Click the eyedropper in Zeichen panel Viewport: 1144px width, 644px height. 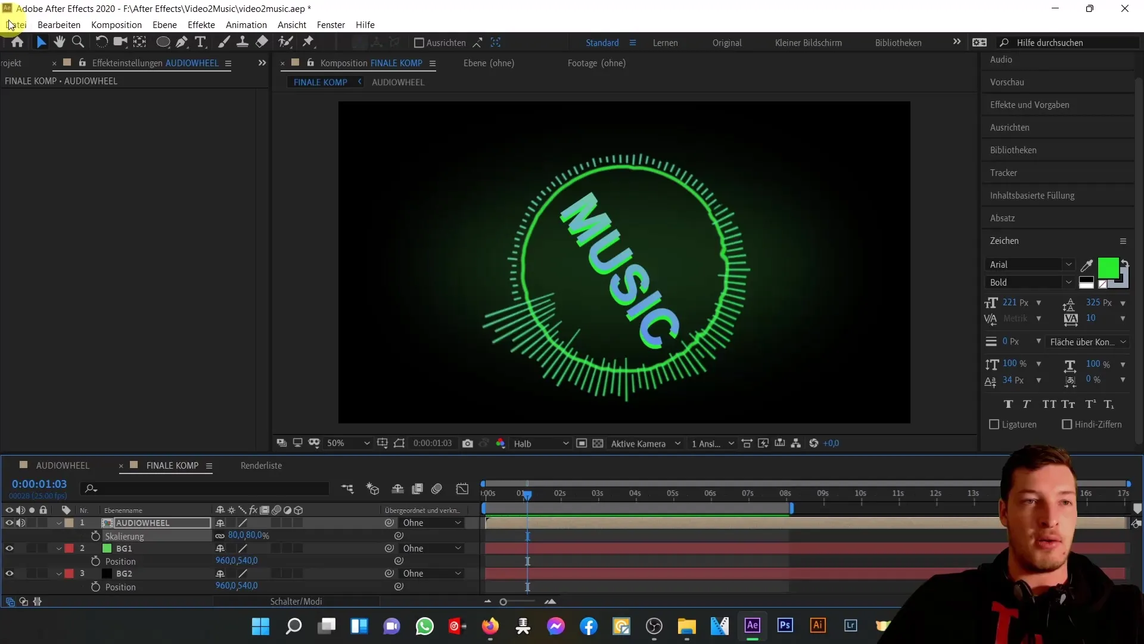coord(1087,265)
